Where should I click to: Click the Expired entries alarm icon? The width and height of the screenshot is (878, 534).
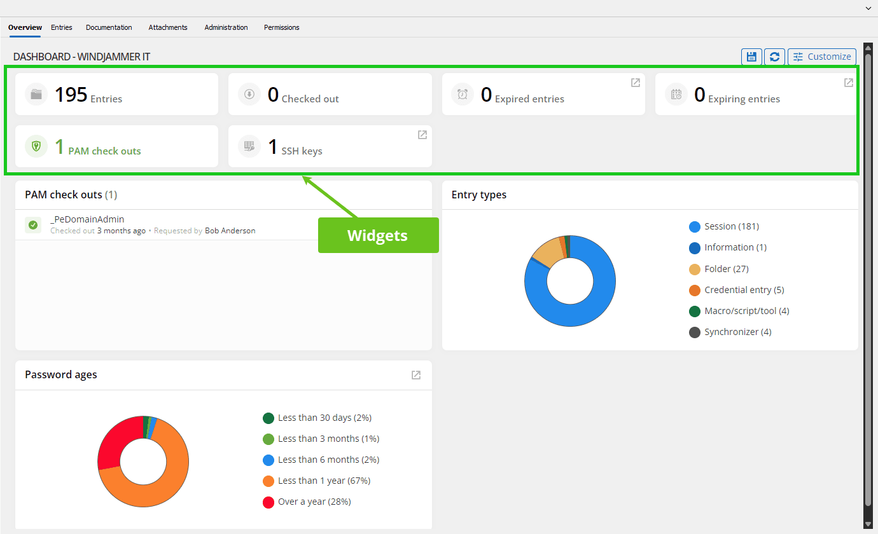[x=463, y=94]
